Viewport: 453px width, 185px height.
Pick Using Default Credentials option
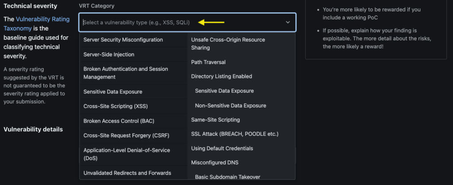coord(222,148)
